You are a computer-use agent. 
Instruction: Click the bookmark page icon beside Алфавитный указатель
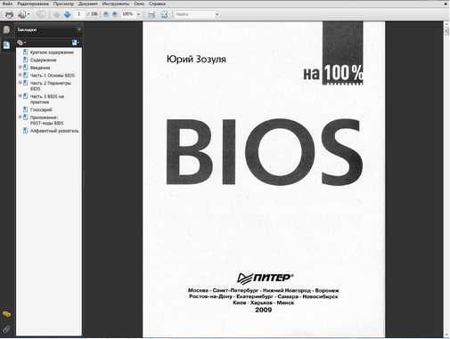26,131
